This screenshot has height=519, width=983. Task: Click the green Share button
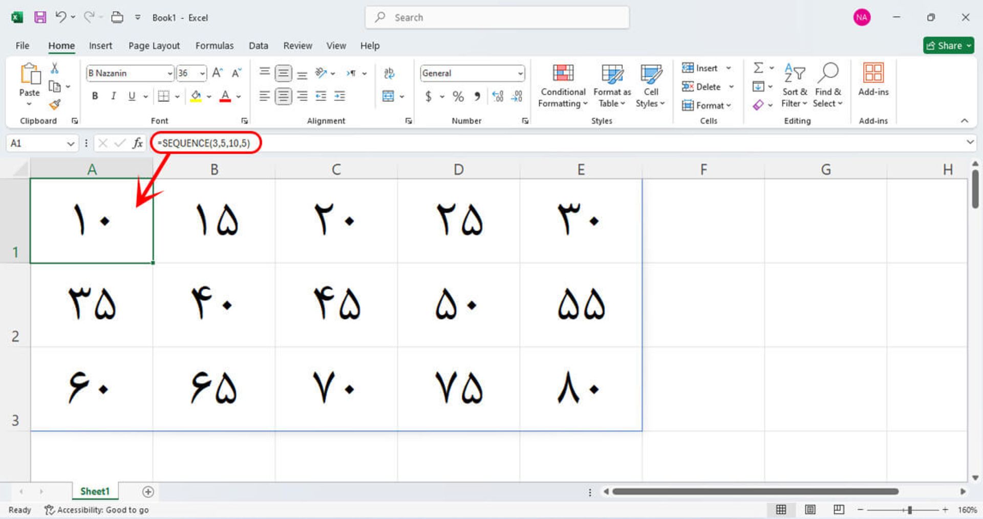click(x=947, y=46)
